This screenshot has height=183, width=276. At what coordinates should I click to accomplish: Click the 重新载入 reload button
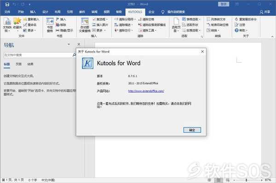[x=31, y=19]
